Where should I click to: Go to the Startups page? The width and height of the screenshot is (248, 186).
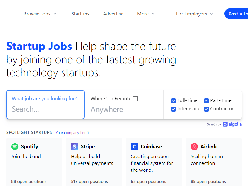80,14
